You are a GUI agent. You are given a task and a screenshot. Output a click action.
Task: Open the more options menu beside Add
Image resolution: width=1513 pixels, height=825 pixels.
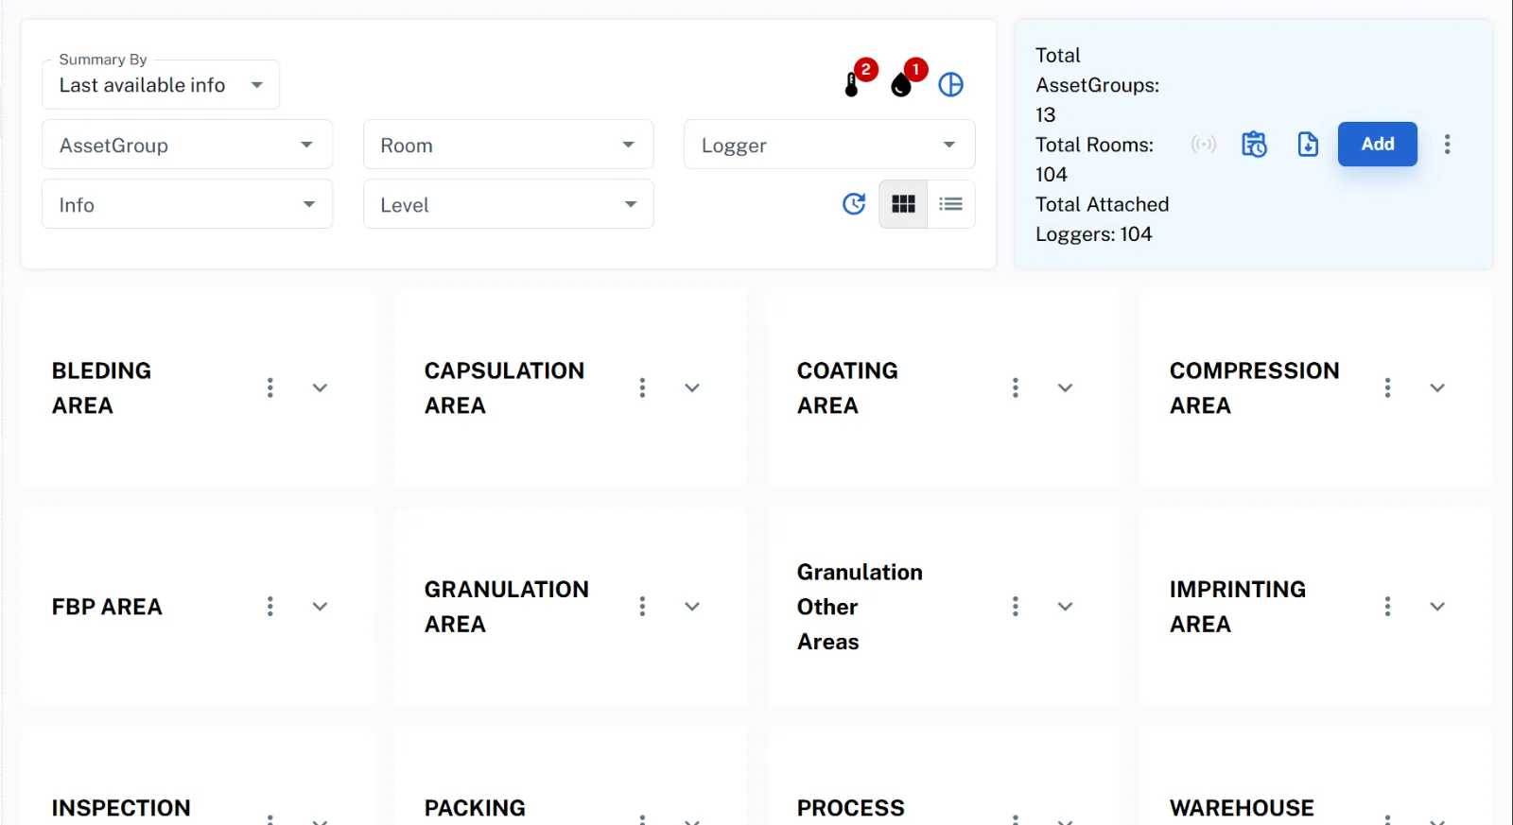pos(1447,145)
